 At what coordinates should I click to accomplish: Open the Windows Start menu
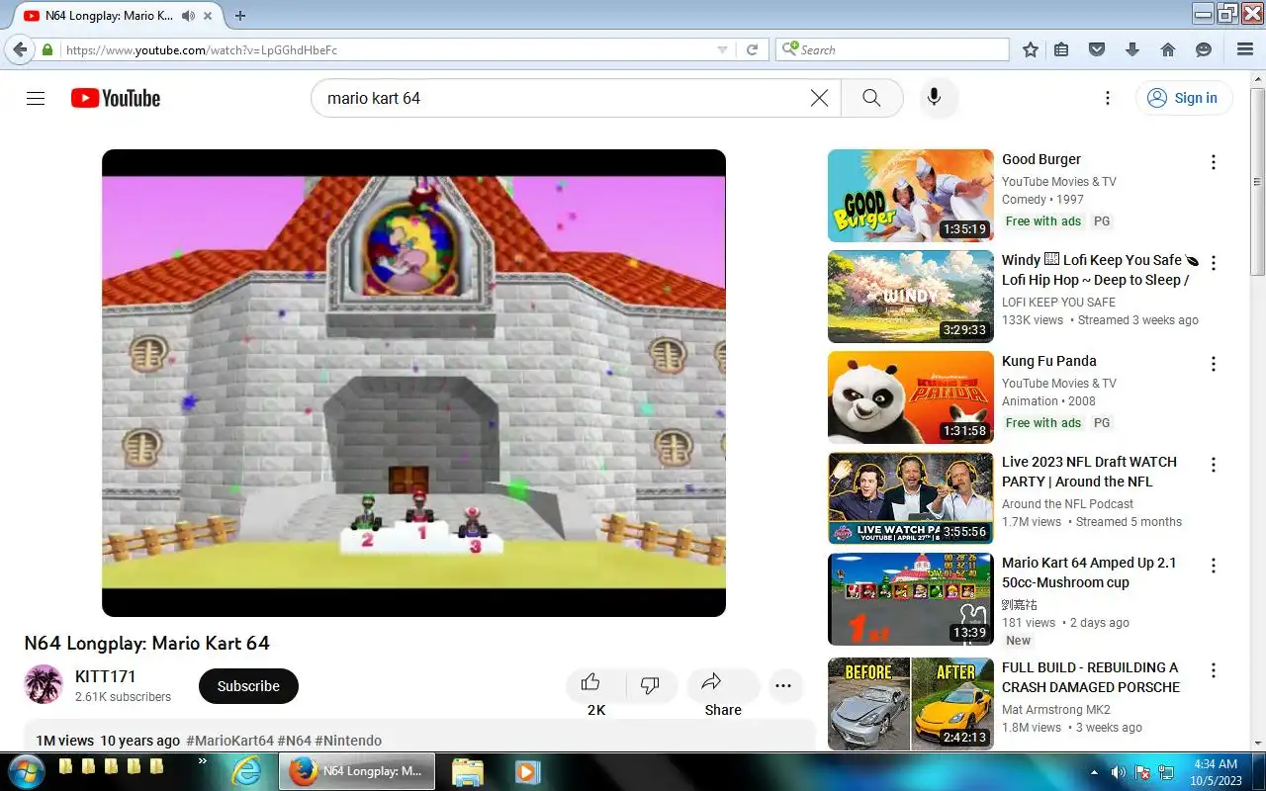coord(26,771)
